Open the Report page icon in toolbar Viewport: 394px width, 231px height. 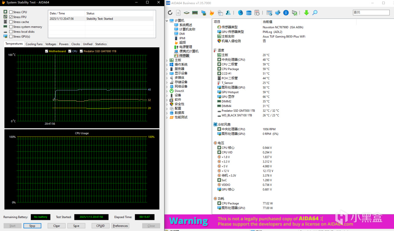coord(178,13)
